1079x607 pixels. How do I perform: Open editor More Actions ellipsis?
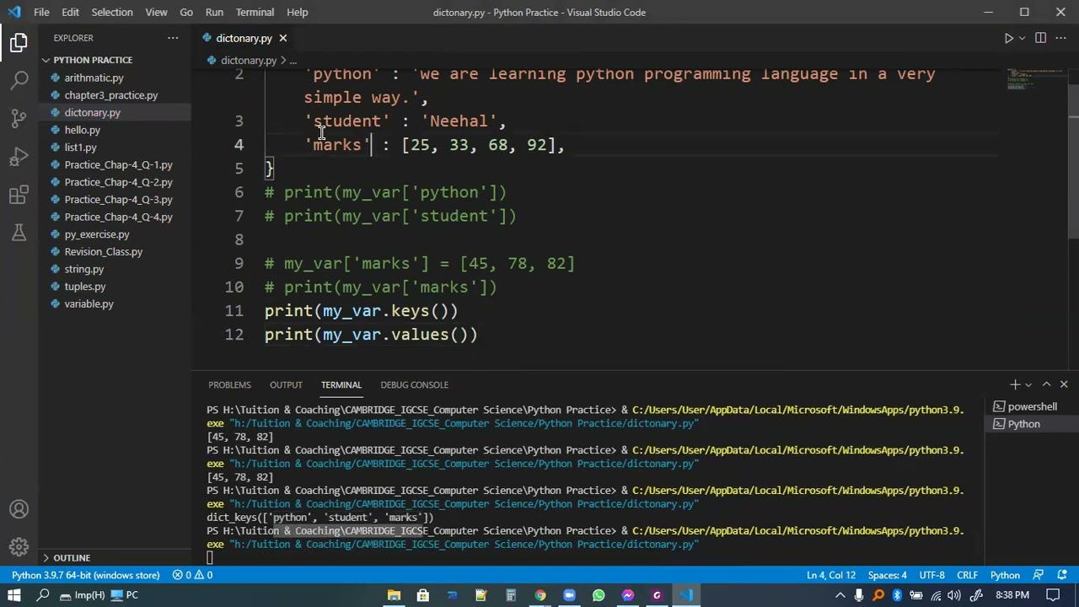(x=1062, y=38)
